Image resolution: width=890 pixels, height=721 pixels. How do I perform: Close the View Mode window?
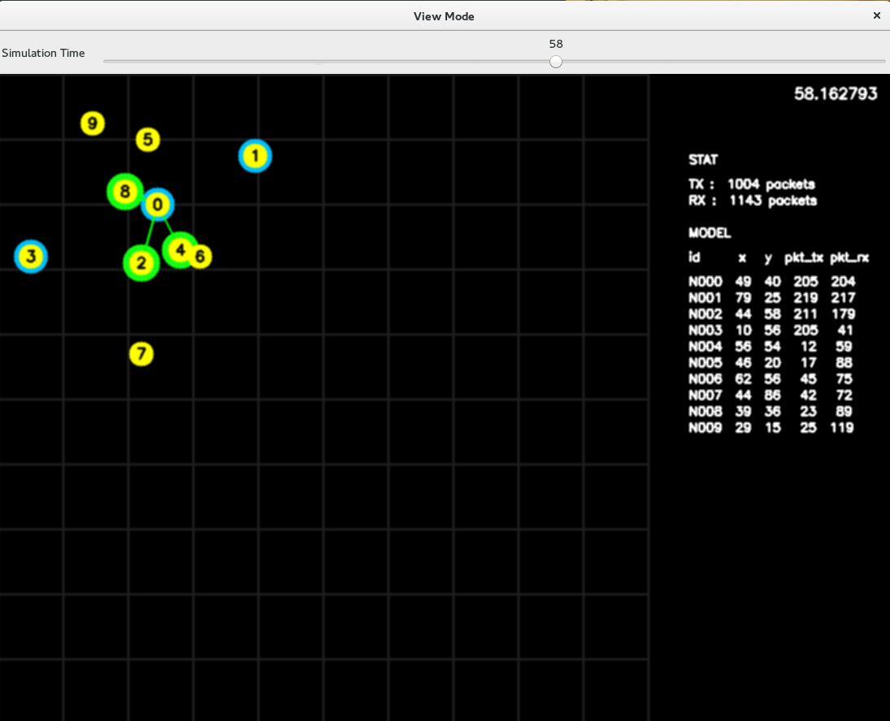pos(876,16)
